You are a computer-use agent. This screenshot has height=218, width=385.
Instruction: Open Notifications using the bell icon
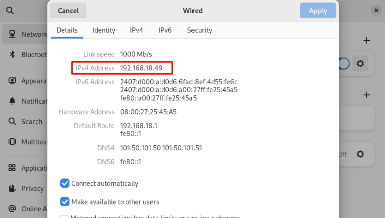click(12, 101)
